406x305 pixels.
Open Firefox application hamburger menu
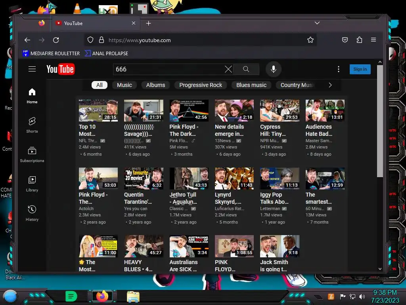click(373, 40)
